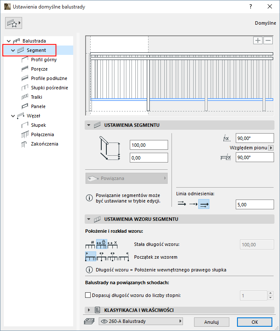Screen dimensions: 280x331
Task: Confirm with the OK button
Action: coord(254,322)
